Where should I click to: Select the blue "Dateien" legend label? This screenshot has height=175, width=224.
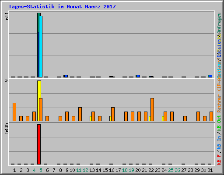click(x=219, y=48)
